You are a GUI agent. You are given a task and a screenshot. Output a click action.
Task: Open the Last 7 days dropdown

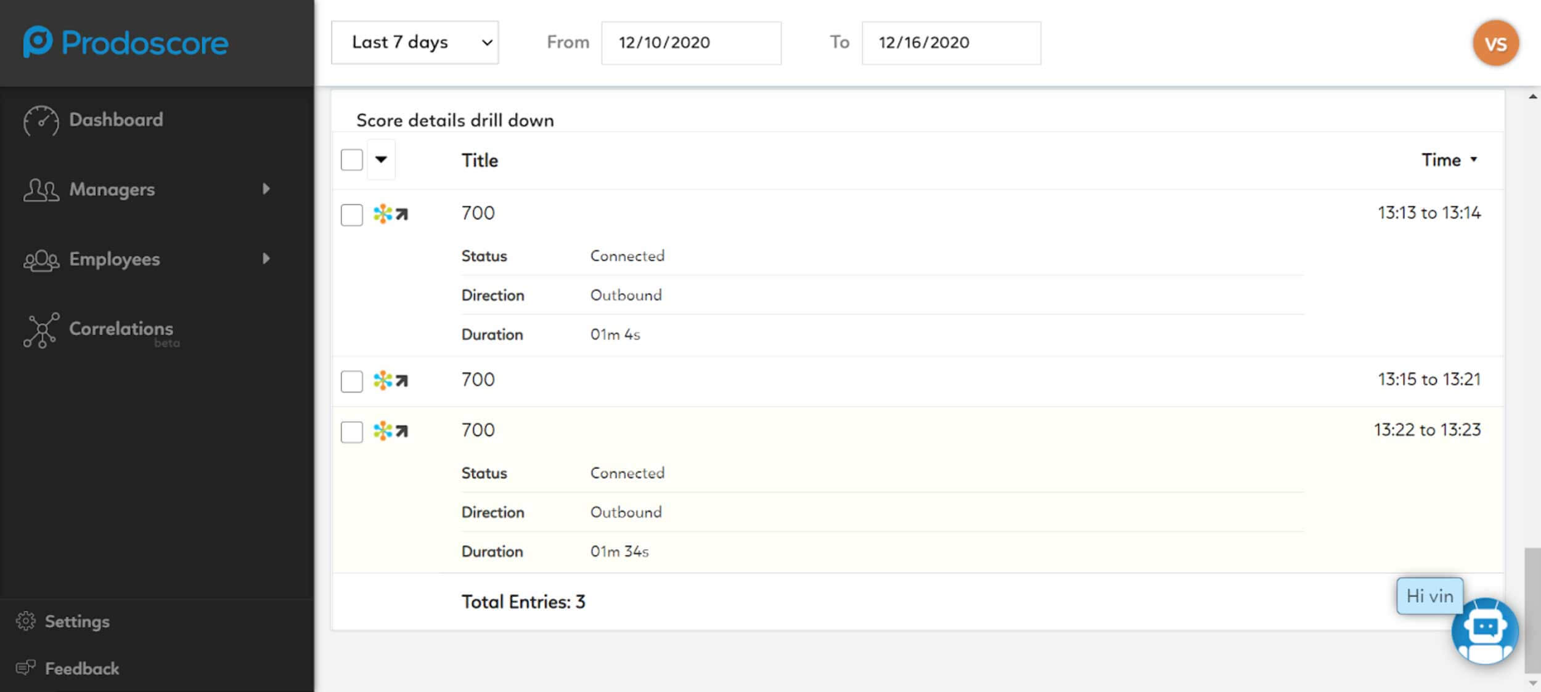(x=415, y=42)
